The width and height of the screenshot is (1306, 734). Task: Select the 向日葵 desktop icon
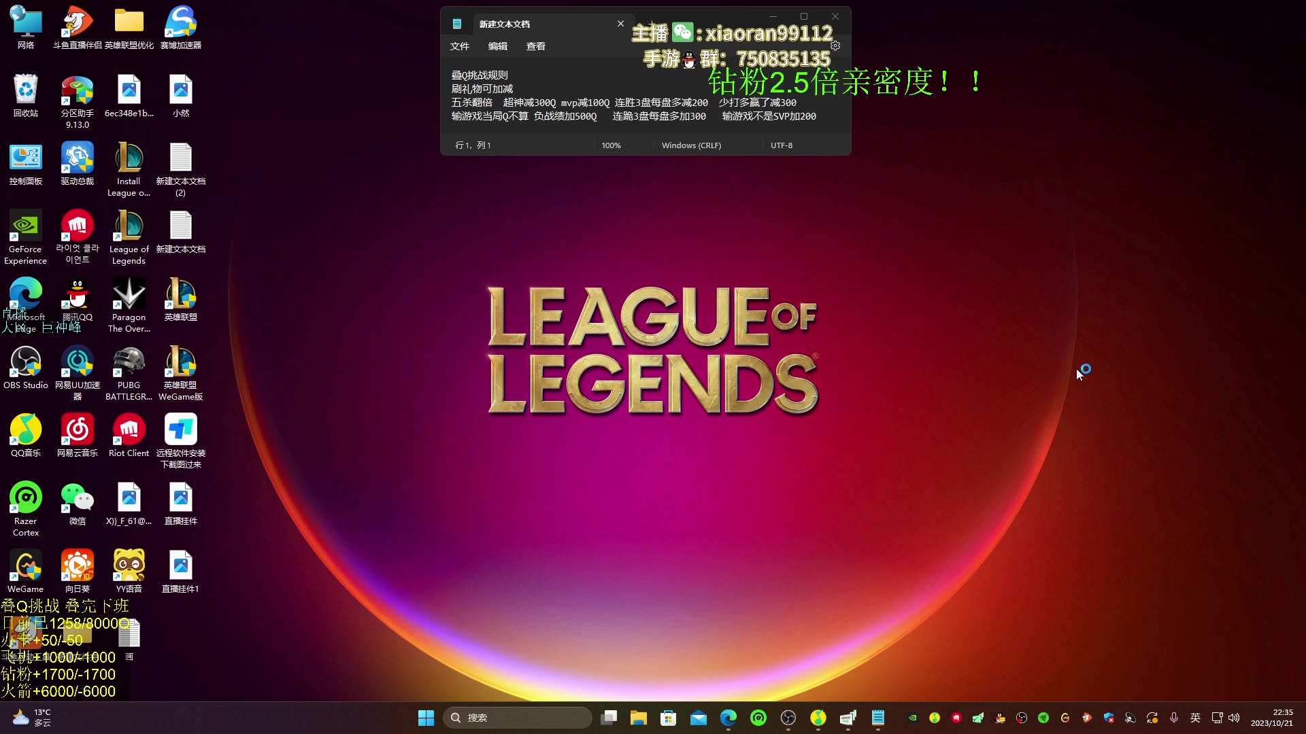pos(78,572)
